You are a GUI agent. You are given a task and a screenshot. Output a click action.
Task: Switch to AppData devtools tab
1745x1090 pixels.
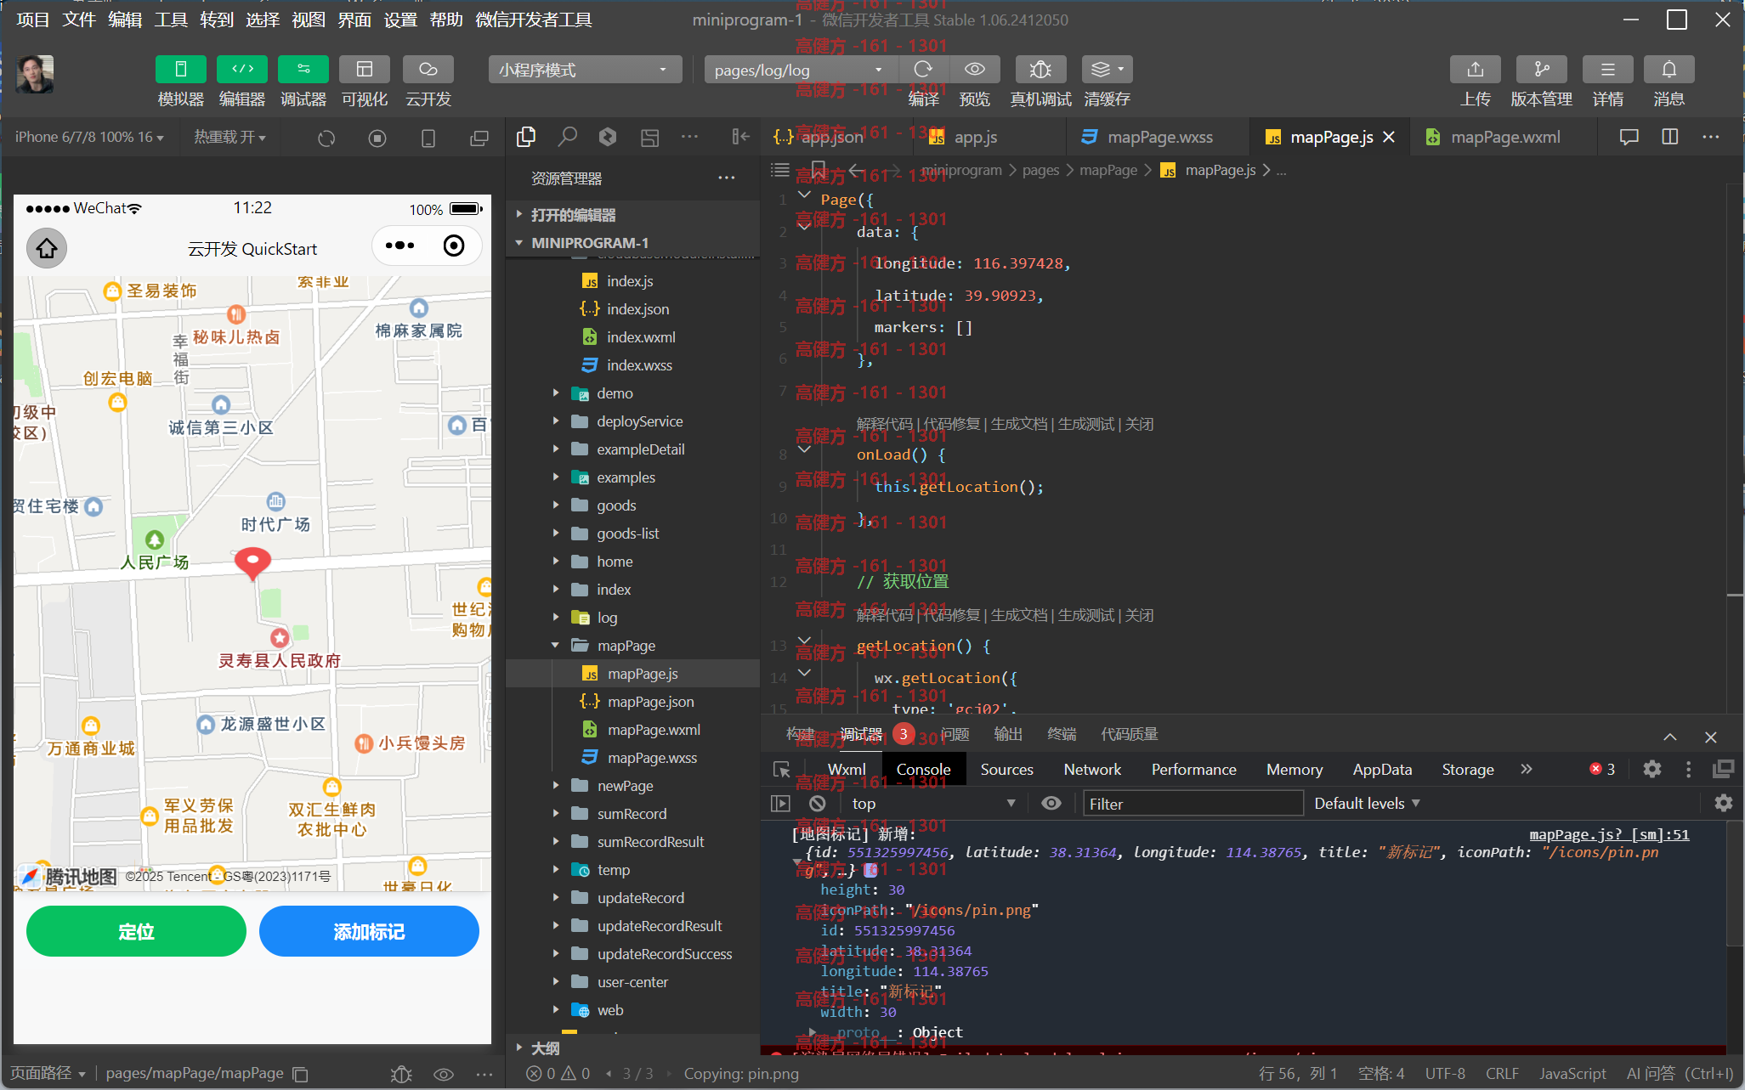tap(1382, 769)
